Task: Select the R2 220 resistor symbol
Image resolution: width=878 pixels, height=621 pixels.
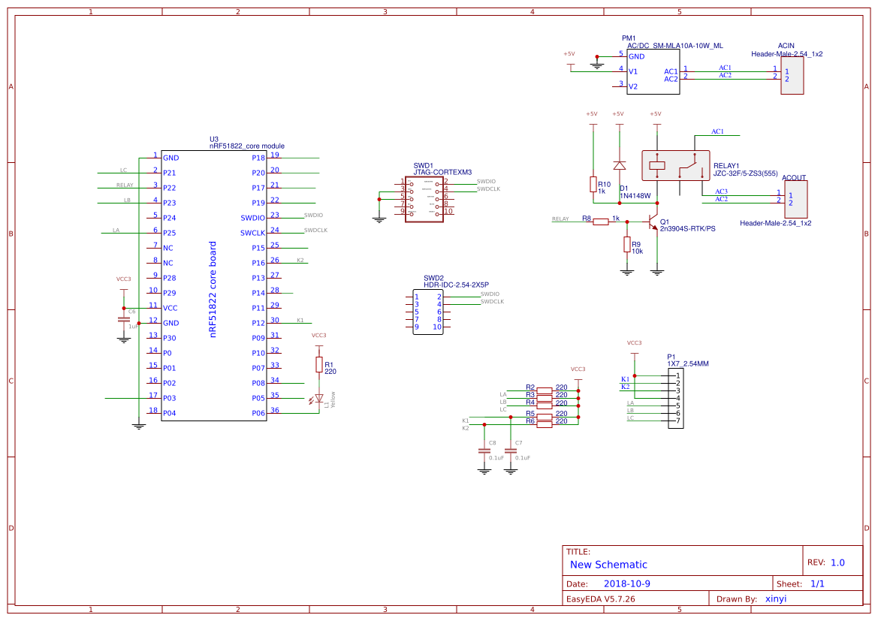Action: click(x=545, y=390)
